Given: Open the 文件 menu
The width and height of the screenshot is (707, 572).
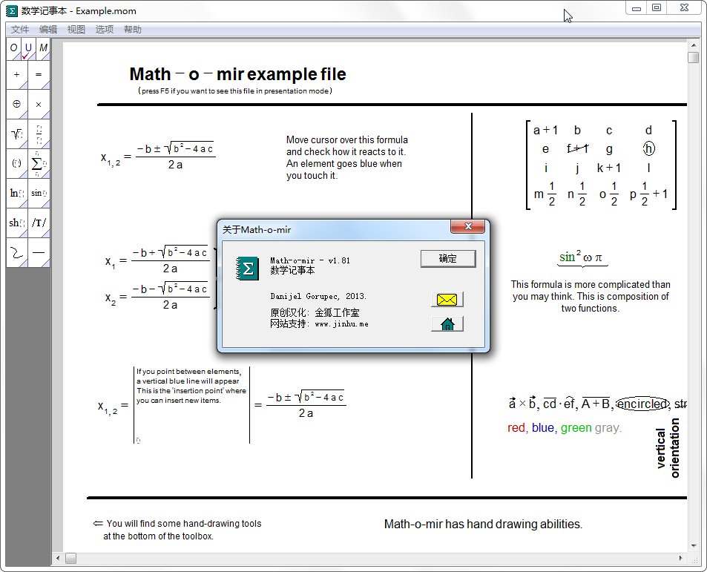Looking at the screenshot, I should pos(20,30).
